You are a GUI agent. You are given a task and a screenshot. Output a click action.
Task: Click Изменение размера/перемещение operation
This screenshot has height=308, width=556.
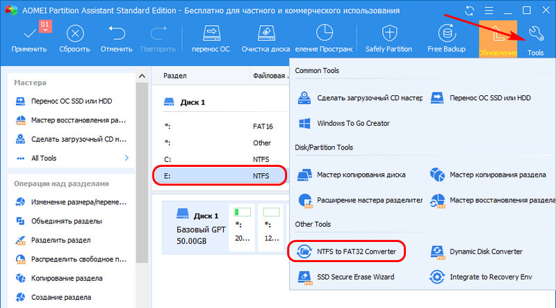[x=71, y=202]
